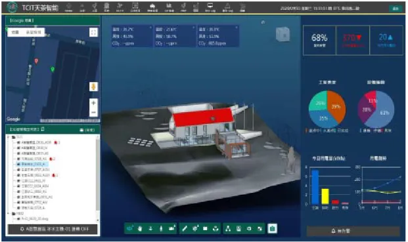This screenshot has height=242, width=408.
Task: Expand the second folder in model tree
Action: point(9,213)
